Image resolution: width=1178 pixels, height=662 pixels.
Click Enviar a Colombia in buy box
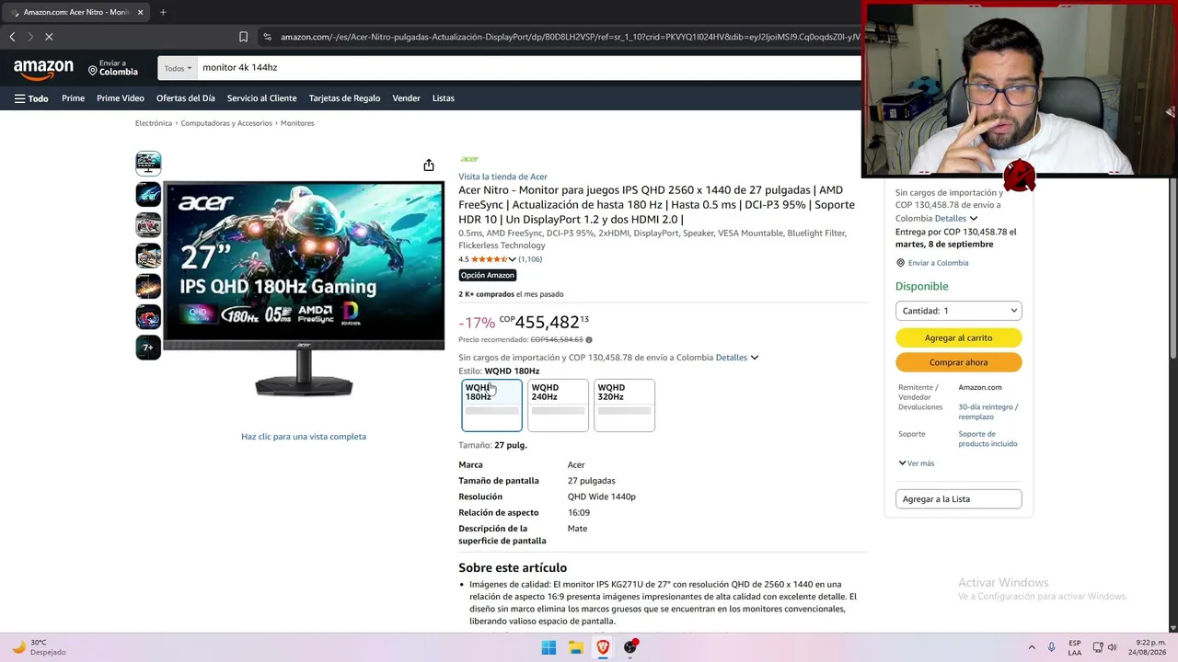point(938,263)
